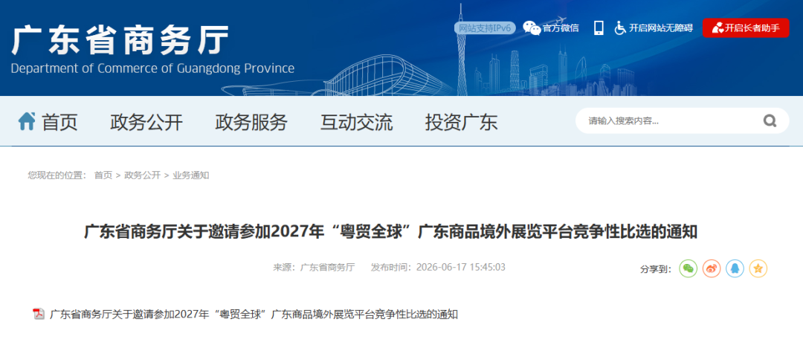This screenshot has height=345, width=803.
Task: Click the accessibility wheelchair icon
Action: tap(620, 28)
